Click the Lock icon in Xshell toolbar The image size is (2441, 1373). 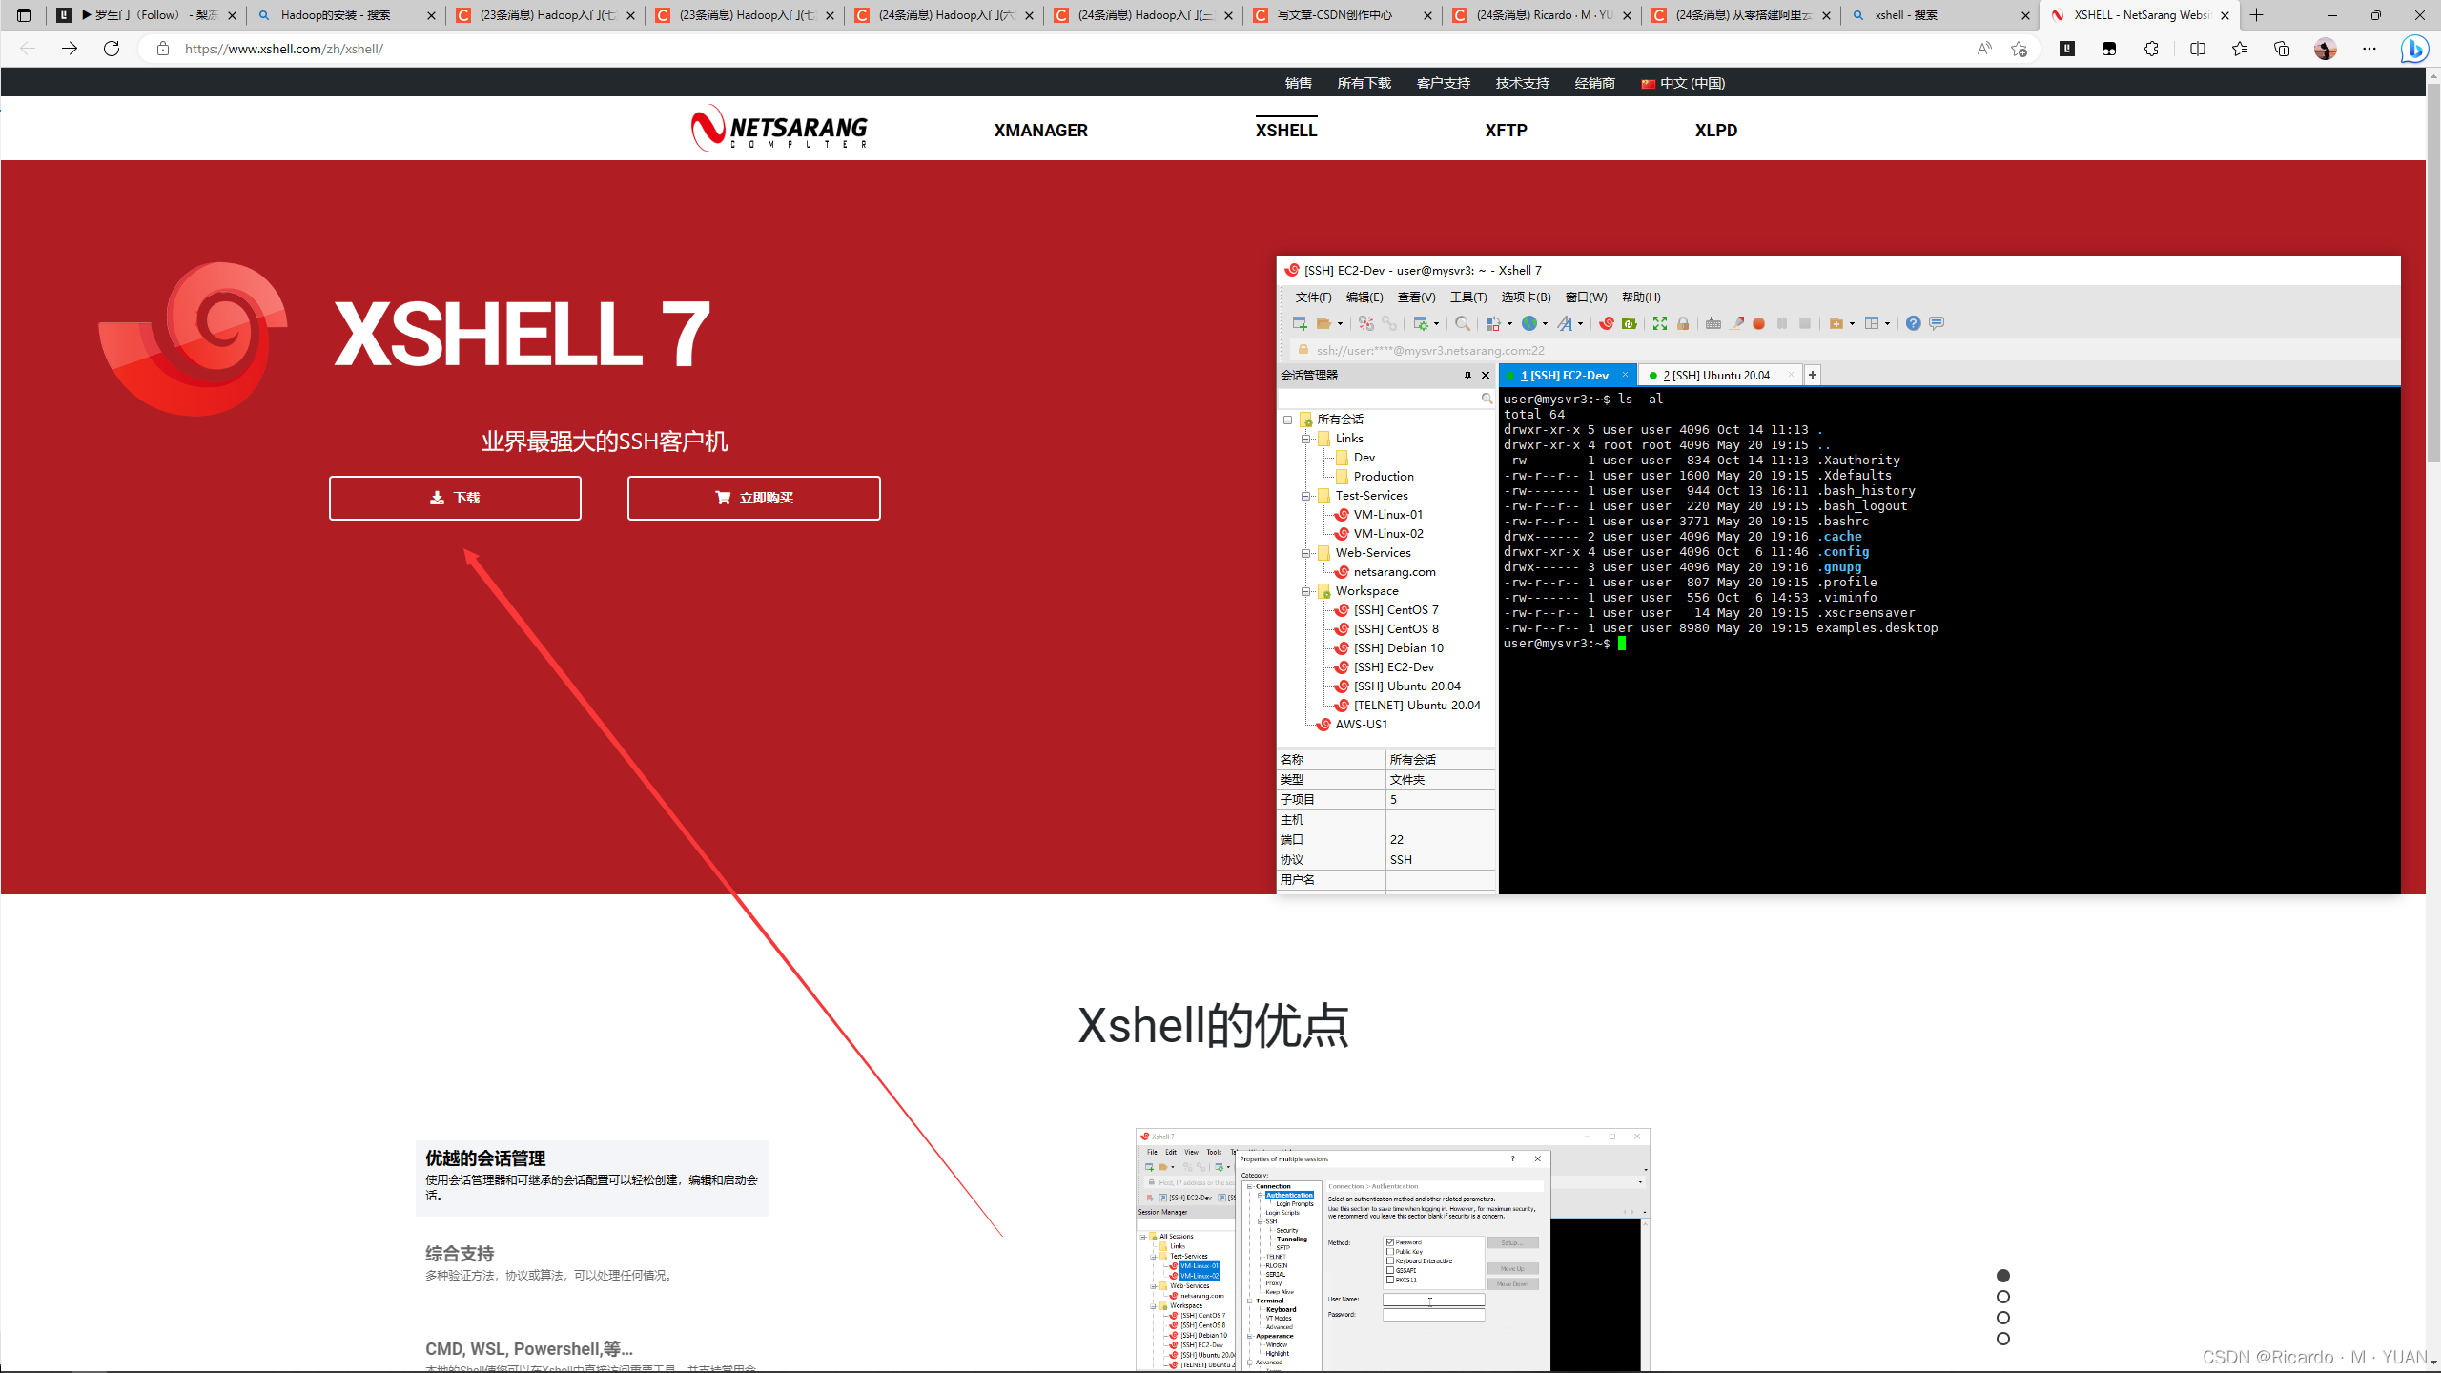(x=1683, y=324)
